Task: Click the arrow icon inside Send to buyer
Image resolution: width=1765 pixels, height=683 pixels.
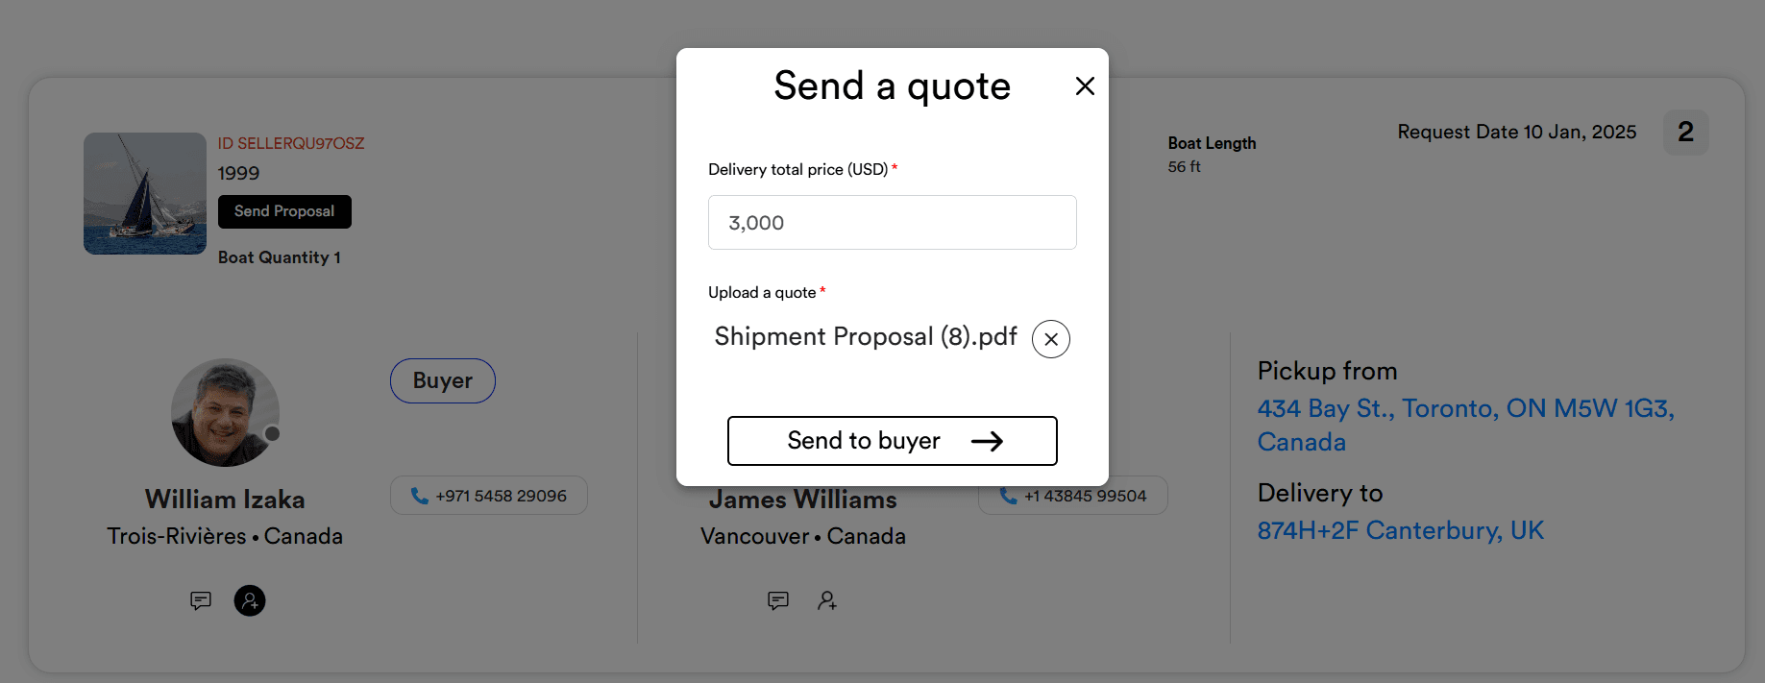Action: 989,440
